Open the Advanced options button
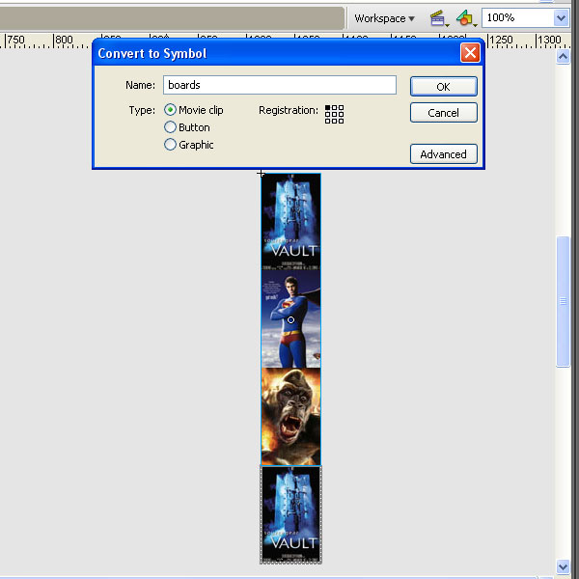 (x=444, y=154)
